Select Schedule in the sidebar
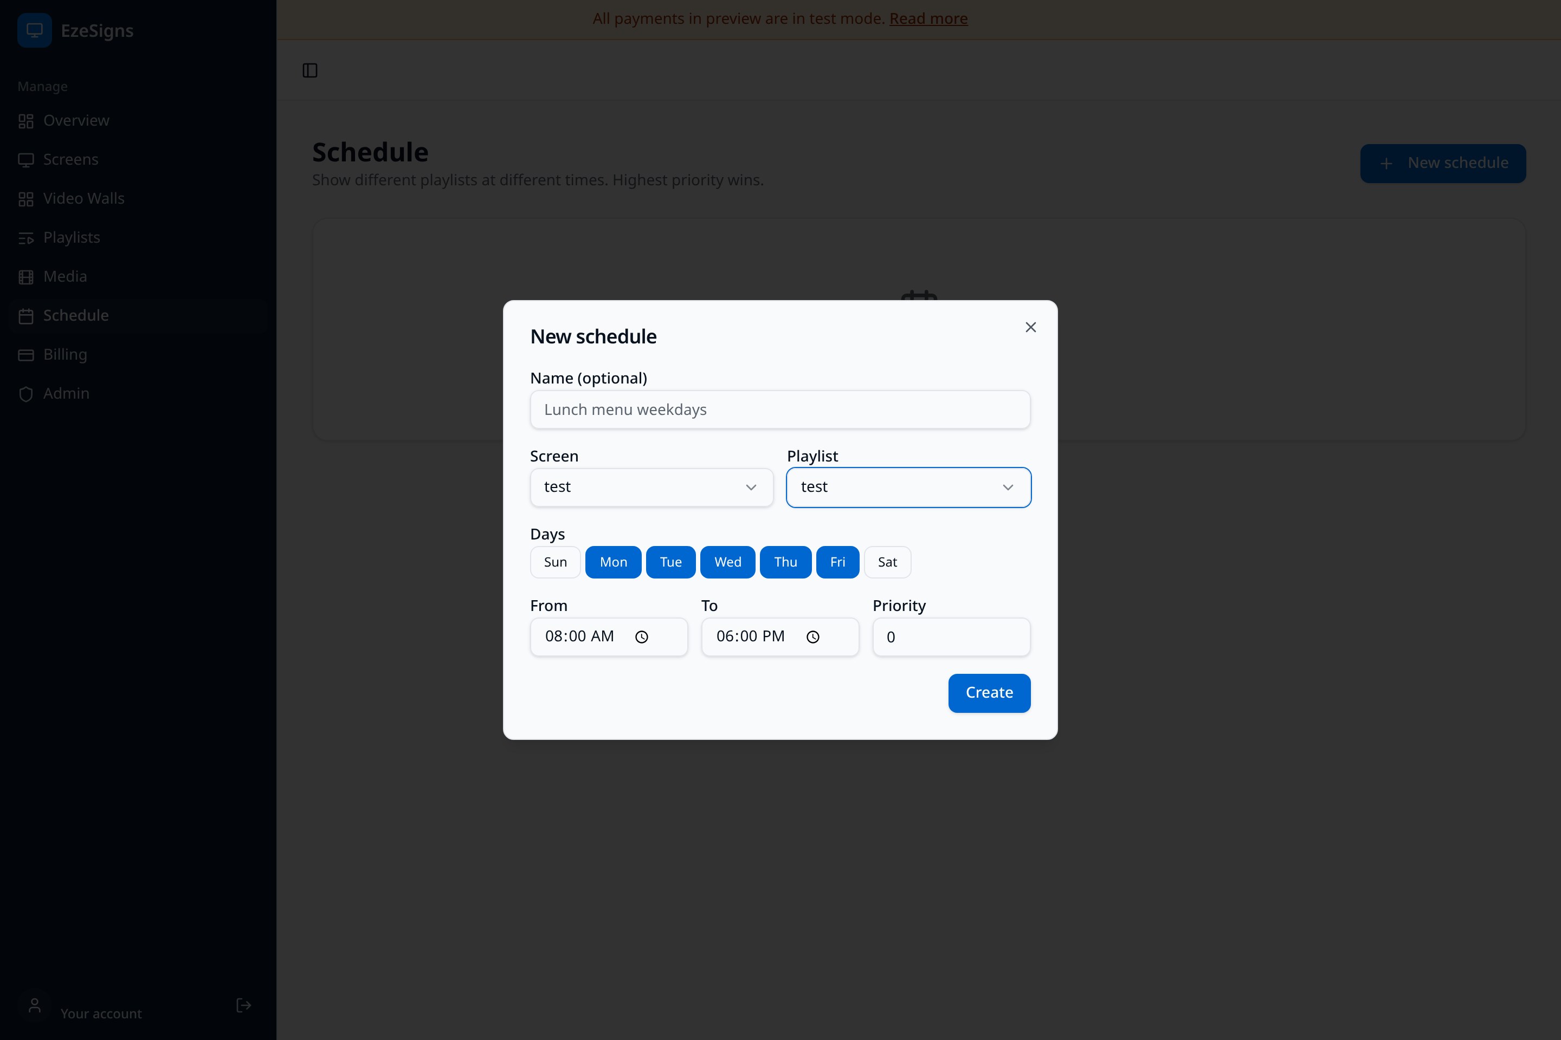 pyautogui.click(x=138, y=316)
